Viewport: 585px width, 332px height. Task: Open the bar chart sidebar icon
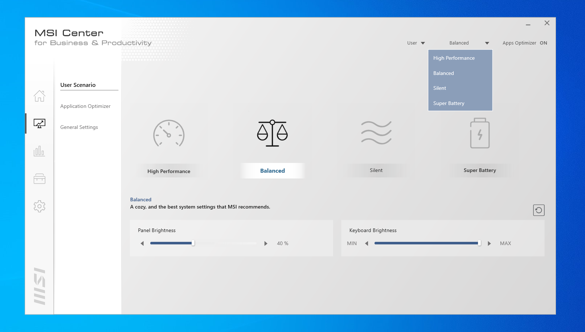tap(40, 151)
